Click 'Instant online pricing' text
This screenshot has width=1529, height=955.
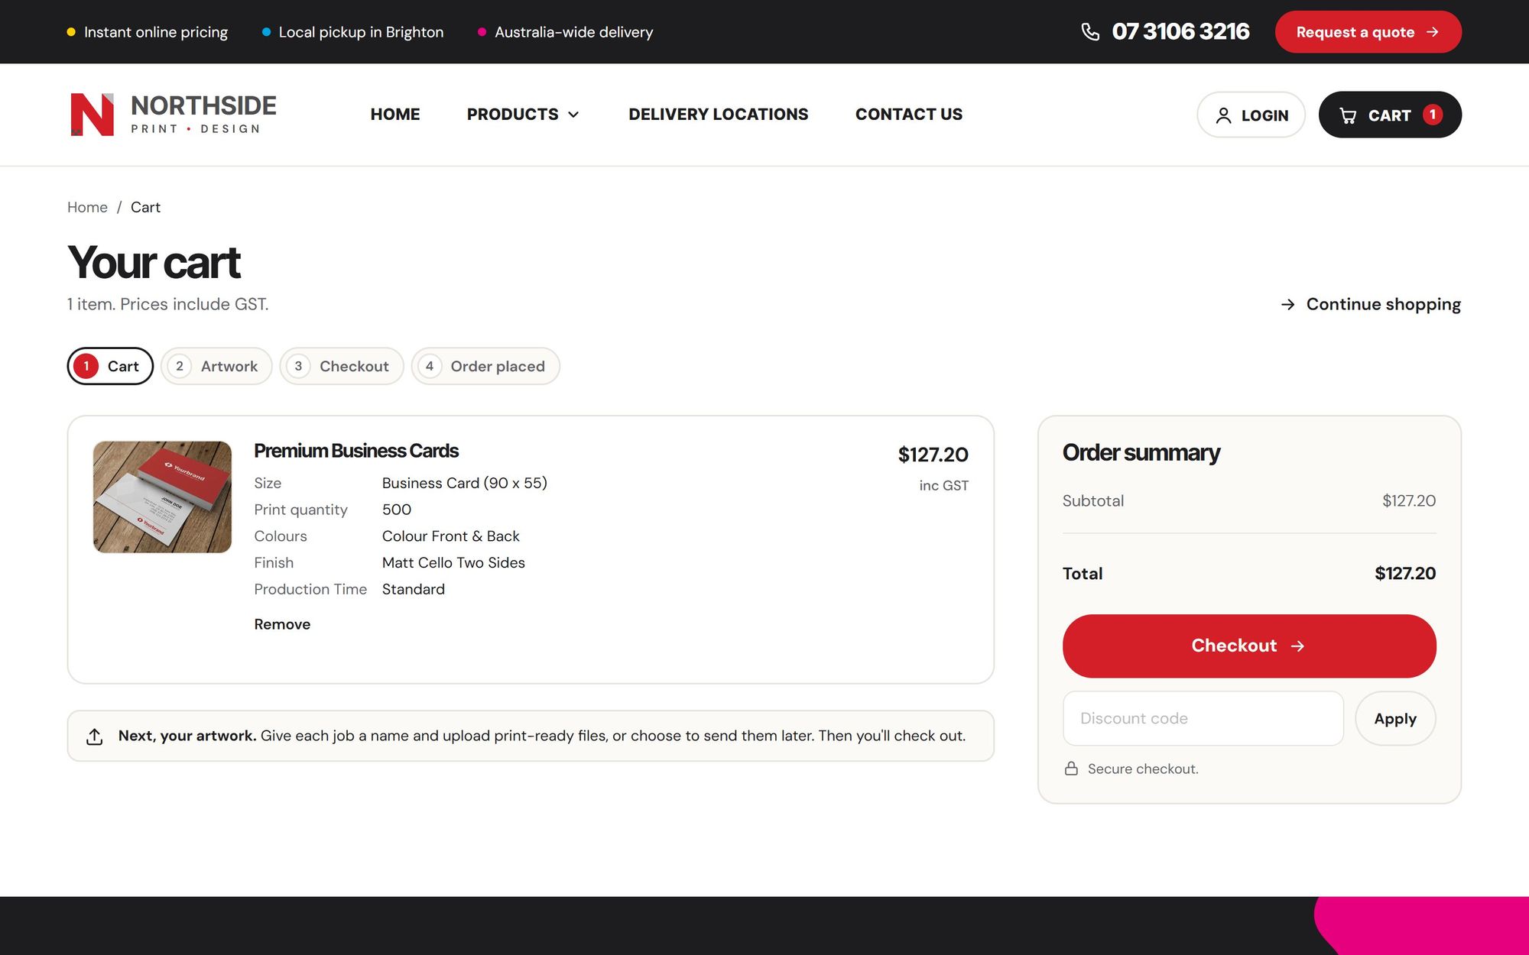156,32
